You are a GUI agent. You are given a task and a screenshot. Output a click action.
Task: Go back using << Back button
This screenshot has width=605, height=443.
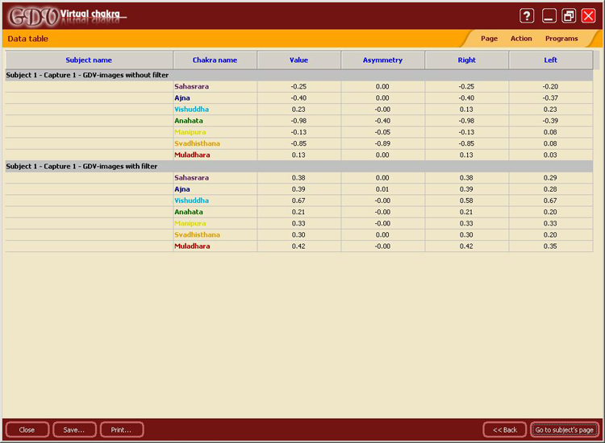click(x=505, y=429)
